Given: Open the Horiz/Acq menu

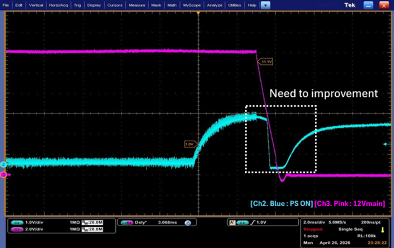Looking at the screenshot, I should (x=58, y=5).
